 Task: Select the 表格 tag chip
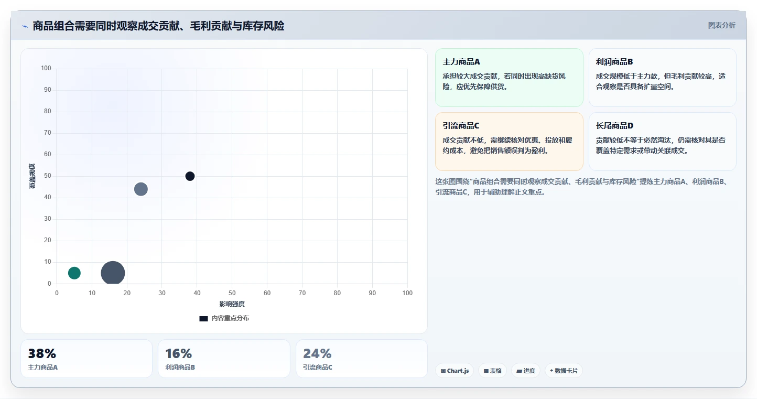pos(492,371)
